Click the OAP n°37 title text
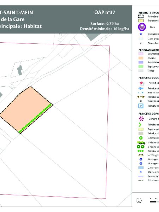 pos(105,12)
